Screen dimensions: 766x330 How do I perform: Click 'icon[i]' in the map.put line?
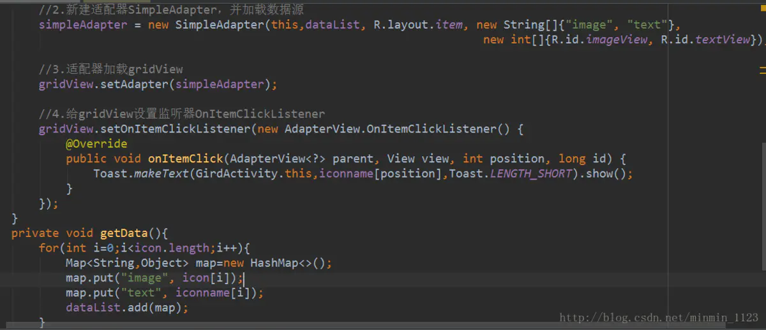[206, 278]
